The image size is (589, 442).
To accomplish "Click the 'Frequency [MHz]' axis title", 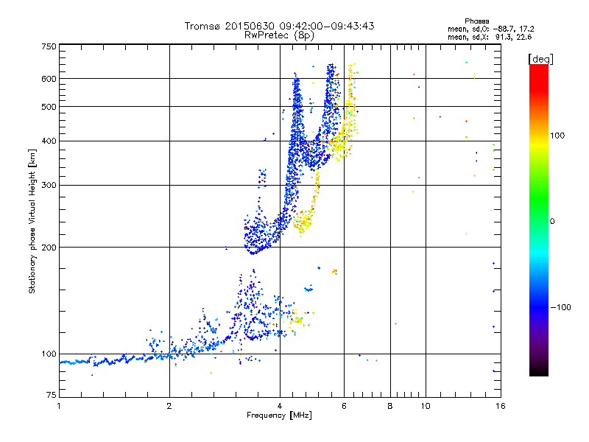I will tap(279, 415).
